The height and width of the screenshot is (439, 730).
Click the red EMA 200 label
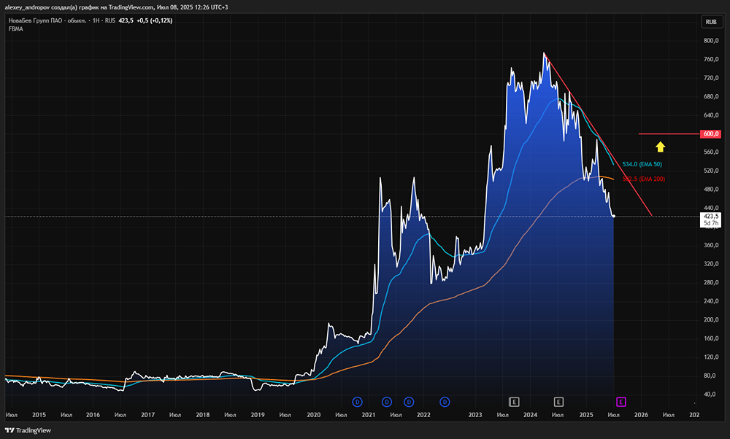point(643,179)
